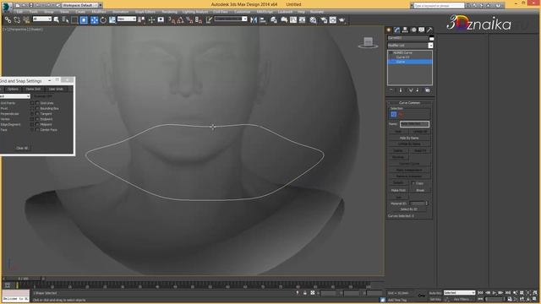Enable Tangent snap checkbox
The height and width of the screenshot is (304, 541).
point(37,114)
